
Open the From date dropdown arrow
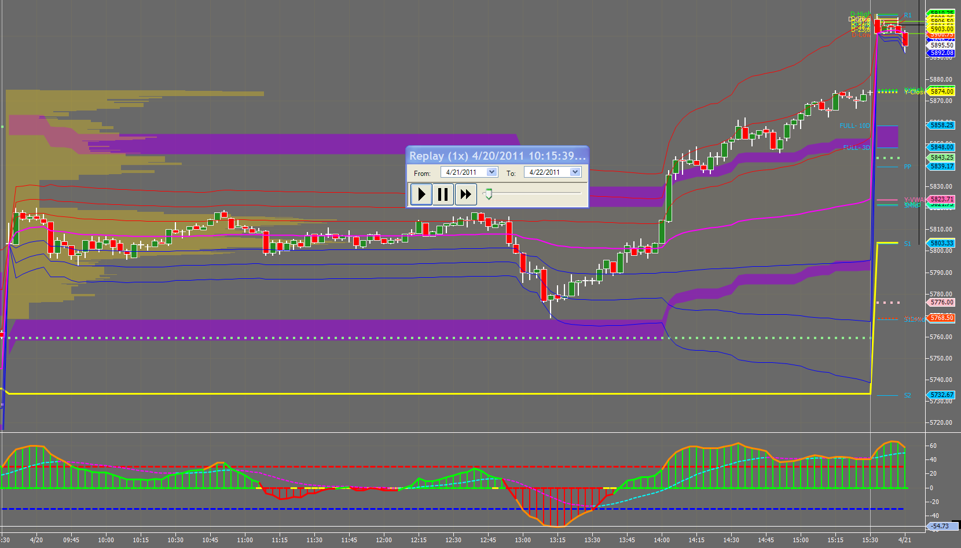pos(491,172)
